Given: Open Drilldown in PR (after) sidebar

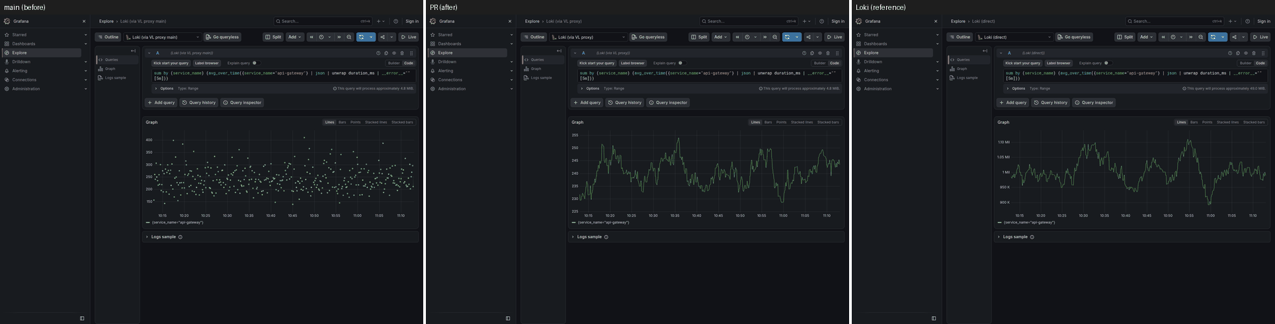Looking at the screenshot, I should [x=447, y=61].
